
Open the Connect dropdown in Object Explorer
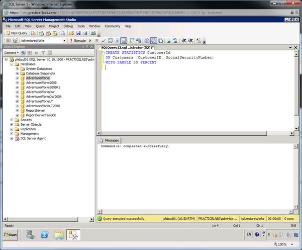point(12,53)
